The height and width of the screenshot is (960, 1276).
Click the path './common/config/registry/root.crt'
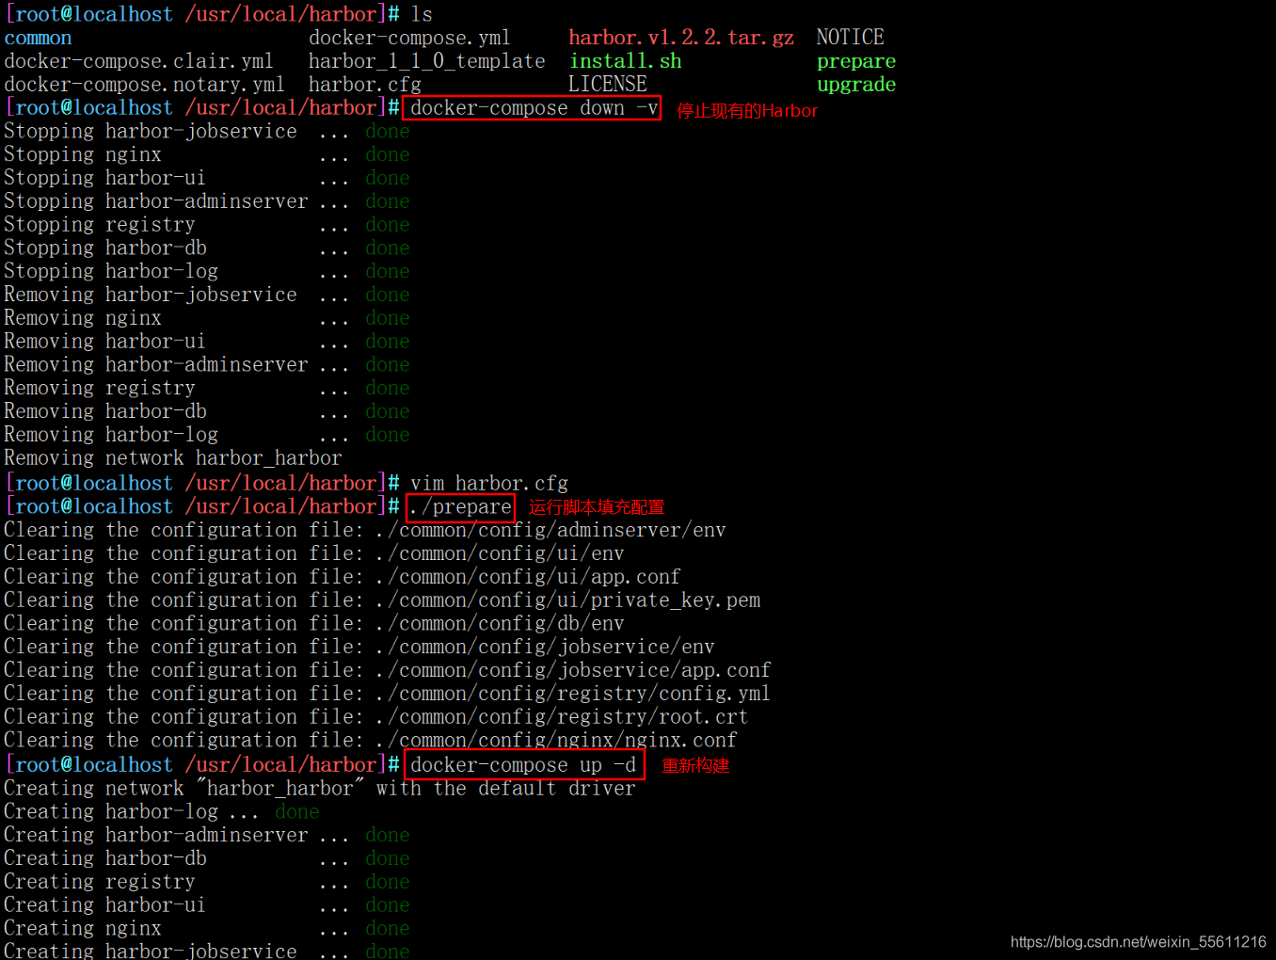coord(562,717)
